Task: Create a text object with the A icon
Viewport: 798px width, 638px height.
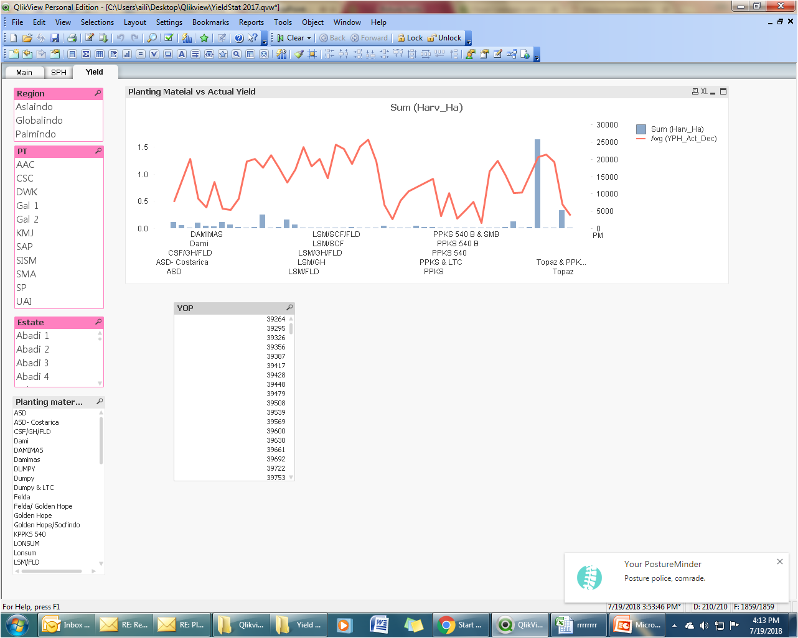Action: [x=182, y=54]
